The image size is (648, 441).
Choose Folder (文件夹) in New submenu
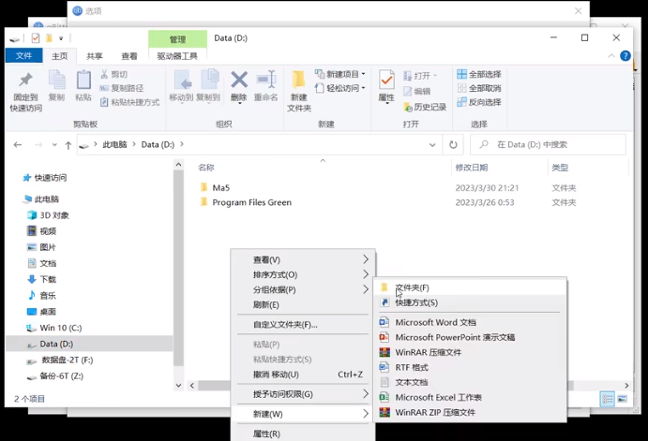click(x=470, y=287)
